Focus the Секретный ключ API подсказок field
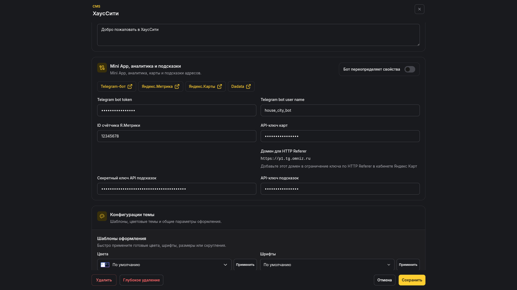Viewport: 517px width, 290px height. pos(177,189)
